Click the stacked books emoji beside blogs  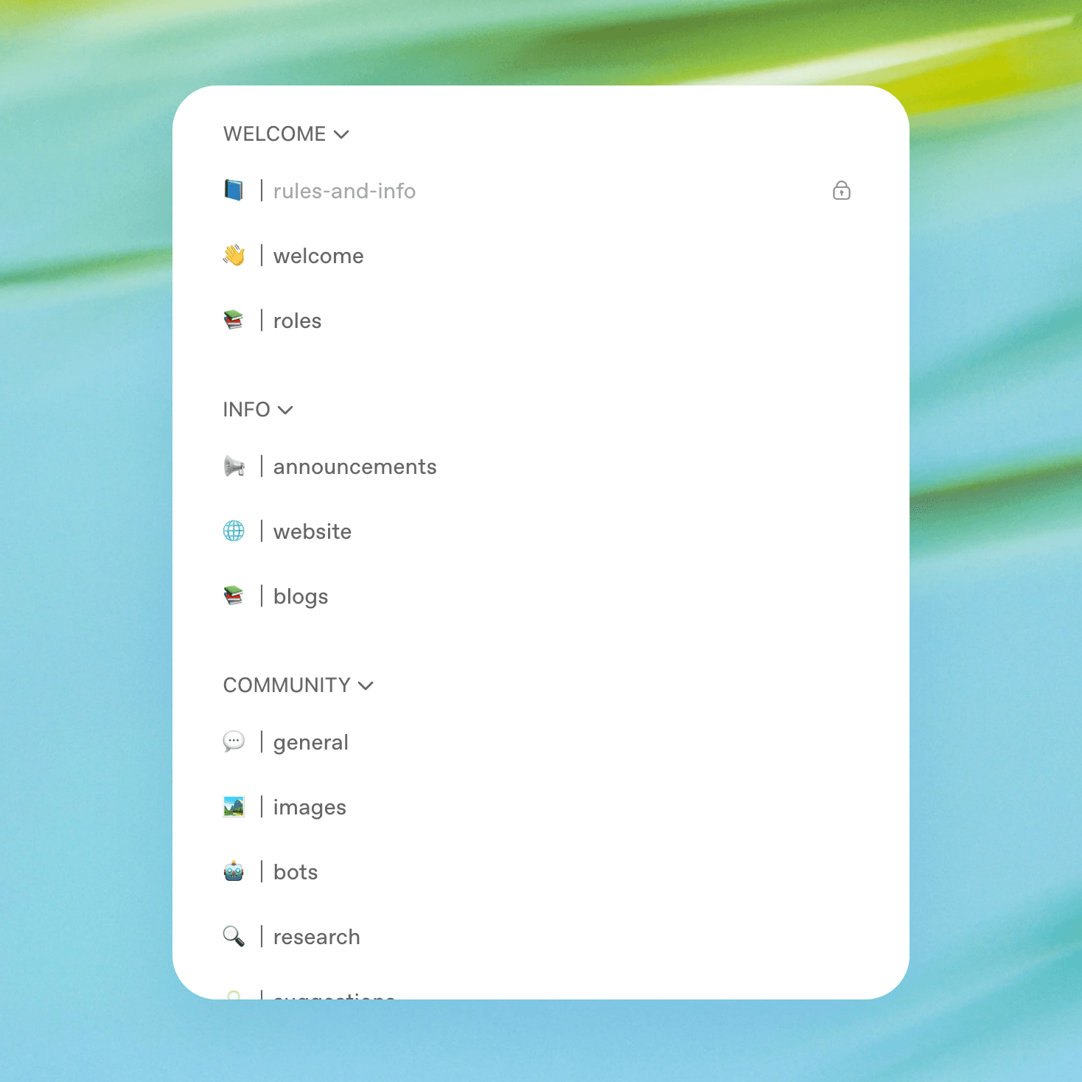point(234,596)
